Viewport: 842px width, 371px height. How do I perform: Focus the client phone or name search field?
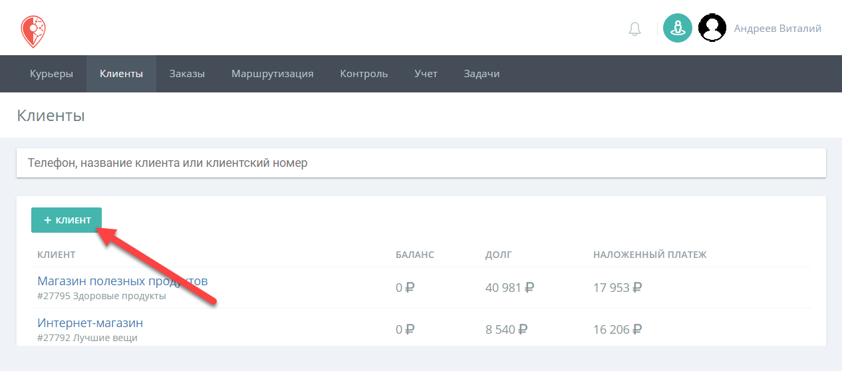click(421, 163)
